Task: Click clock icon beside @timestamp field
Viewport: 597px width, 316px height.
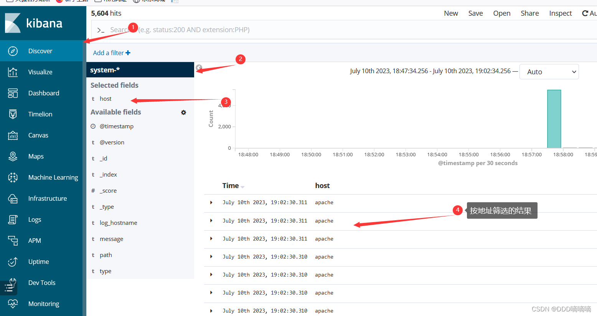Action: [x=93, y=126]
